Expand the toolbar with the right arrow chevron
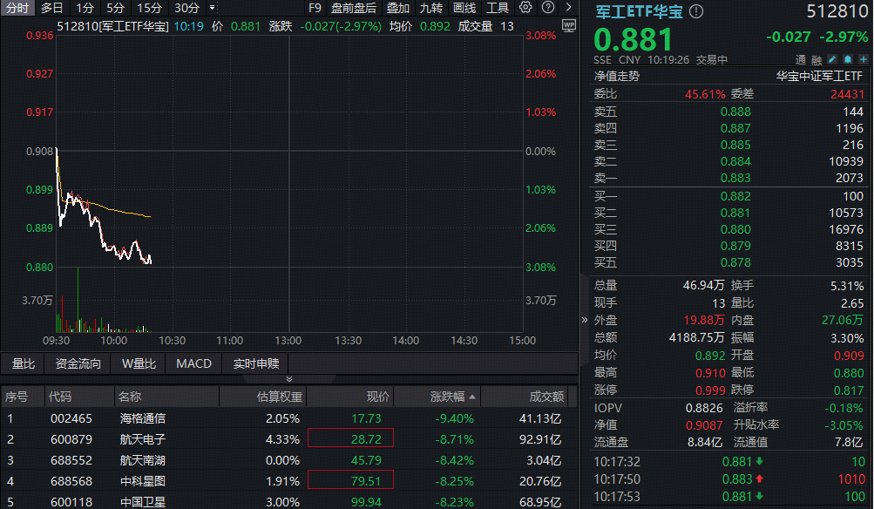The image size is (874, 509). pos(569,8)
